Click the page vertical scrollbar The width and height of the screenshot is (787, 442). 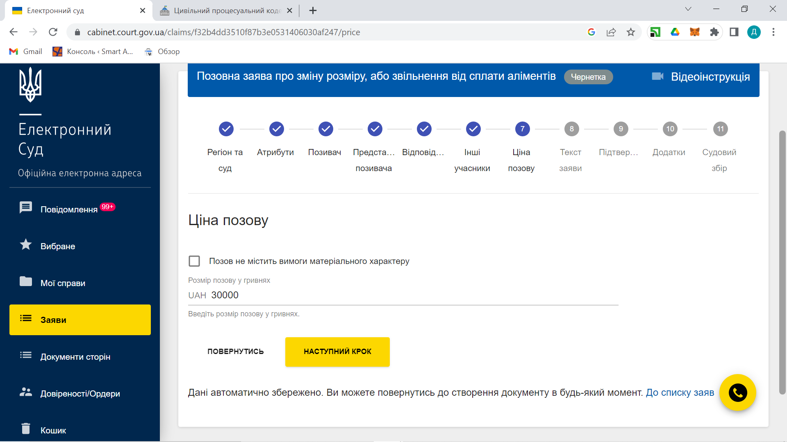pyautogui.click(x=782, y=262)
